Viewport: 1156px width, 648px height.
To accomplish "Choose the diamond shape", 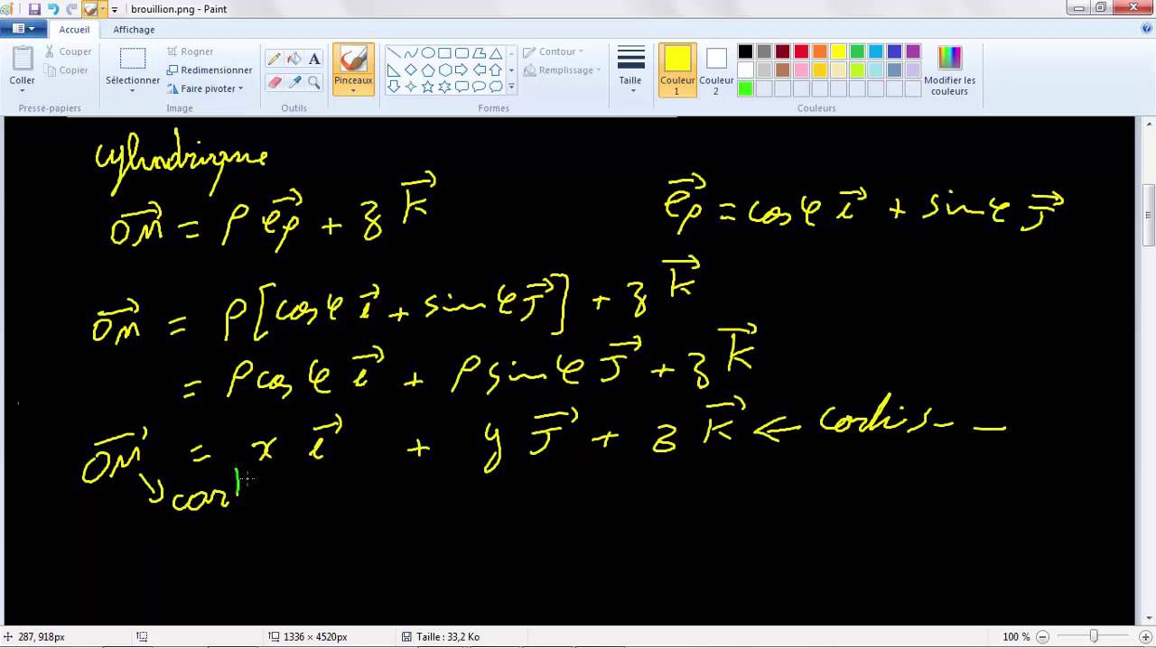I will [x=411, y=69].
